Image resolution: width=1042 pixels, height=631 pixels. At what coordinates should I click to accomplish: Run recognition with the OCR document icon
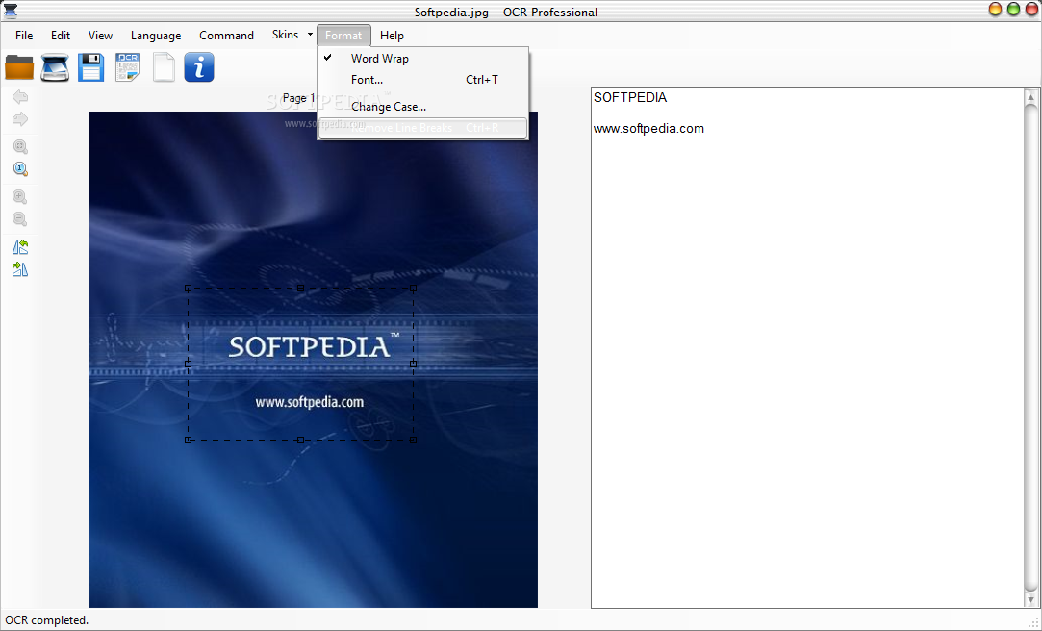click(127, 67)
